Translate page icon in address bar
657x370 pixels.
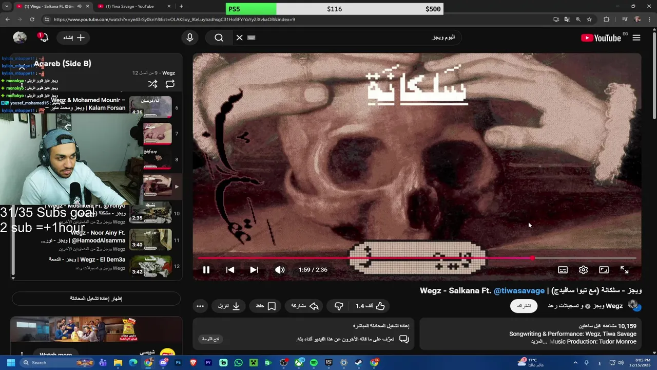point(567,20)
